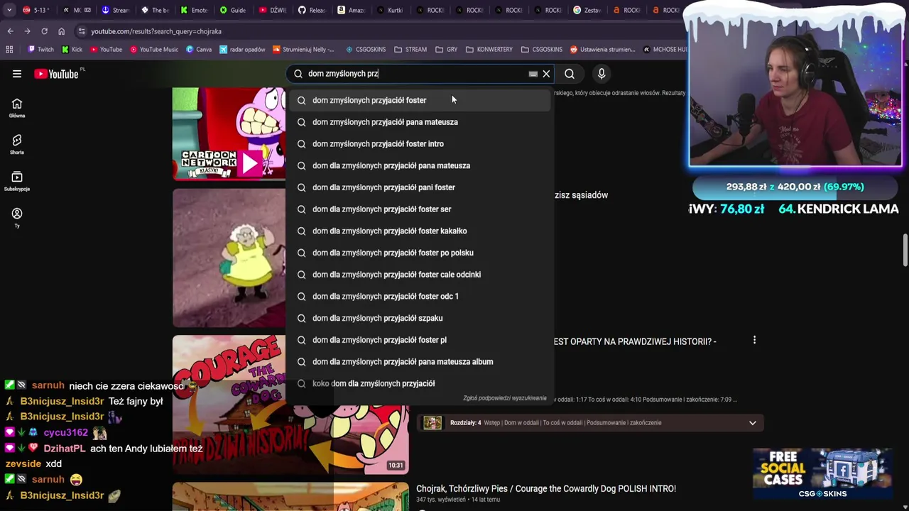Viewport: 909px width, 511px height.
Task: Open the Ty profile sidebar icon
Action: point(17,217)
